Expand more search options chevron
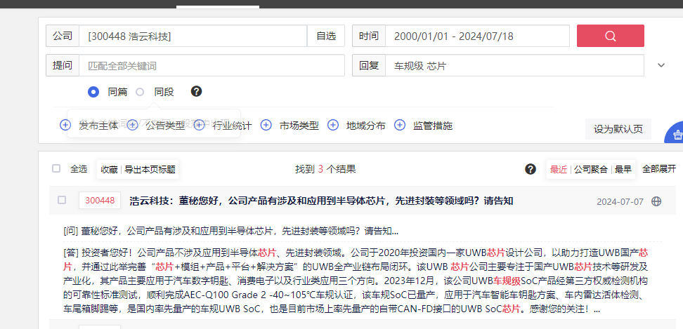The image size is (683, 329). point(661,65)
